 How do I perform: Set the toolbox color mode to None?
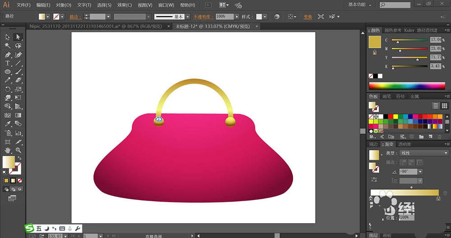click(x=21, y=180)
